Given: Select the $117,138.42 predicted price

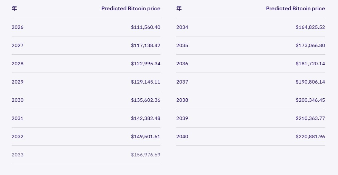Looking at the screenshot, I should tap(146, 45).
